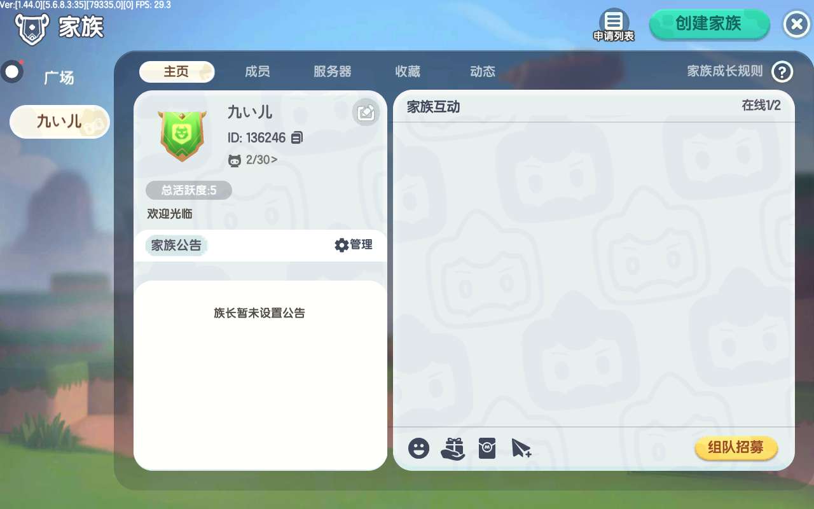Open the 申请列表 application list icon
Screen dimensions: 814x509
point(614,25)
